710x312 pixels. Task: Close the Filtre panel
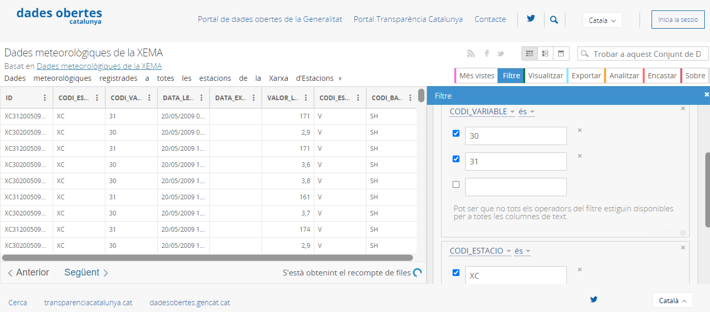[x=706, y=94]
